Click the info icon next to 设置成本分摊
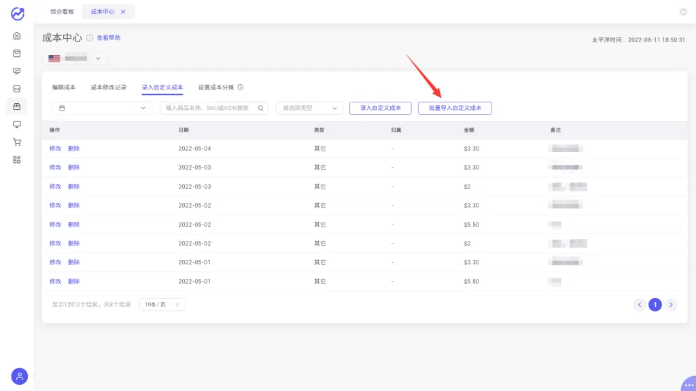 tap(240, 87)
